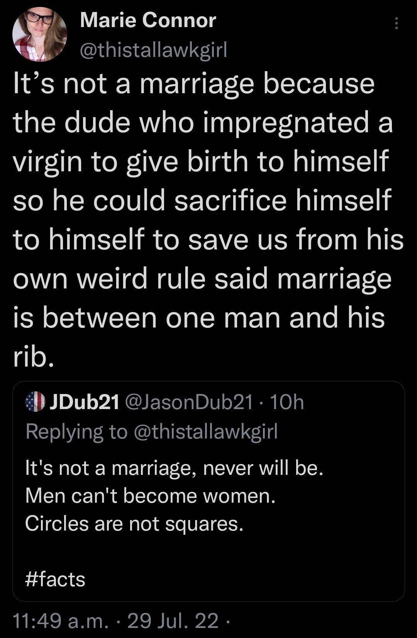
Task: Click @thistallawkgirl in the Replying to line
Action: coord(205,432)
